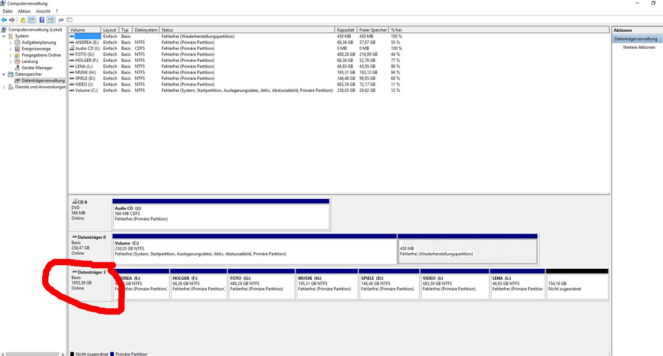663x356 pixels.
Task: Click the Freigegebene Ordner icon
Action: pos(18,55)
